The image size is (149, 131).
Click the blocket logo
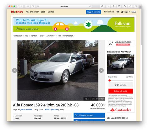tap(17, 12)
